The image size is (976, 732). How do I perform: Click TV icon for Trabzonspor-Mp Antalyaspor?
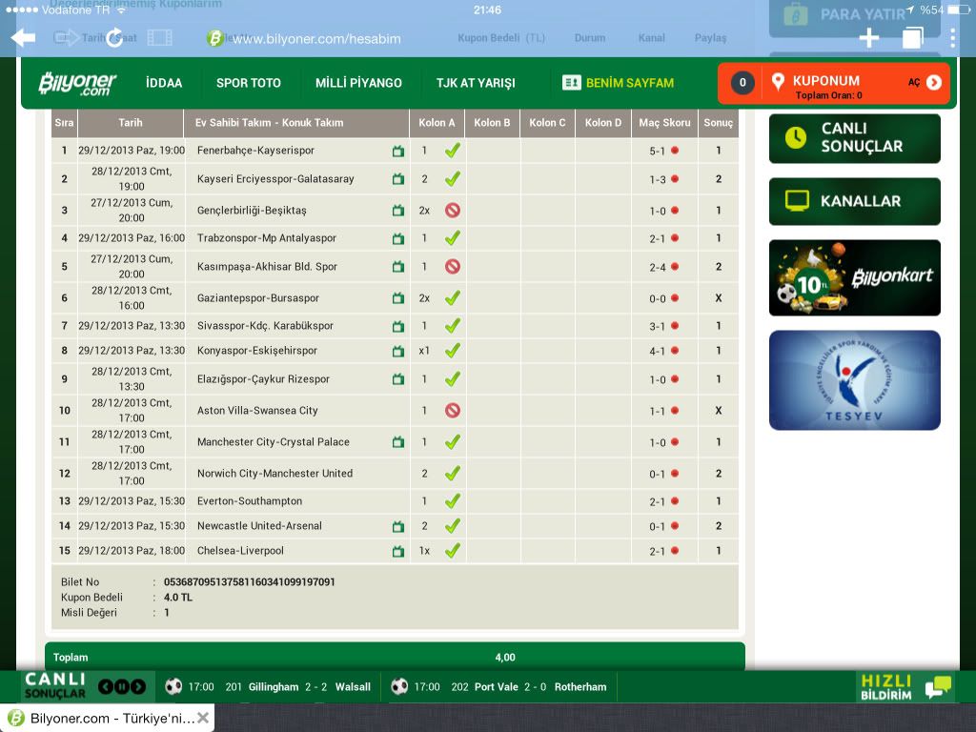pyautogui.click(x=398, y=238)
